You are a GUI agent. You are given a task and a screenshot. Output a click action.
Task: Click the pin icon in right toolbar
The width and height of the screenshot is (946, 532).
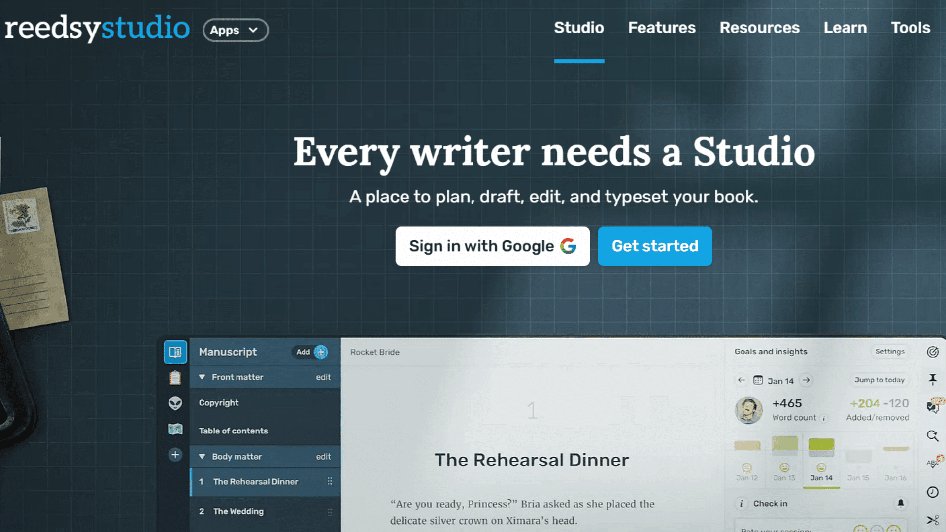point(933,379)
